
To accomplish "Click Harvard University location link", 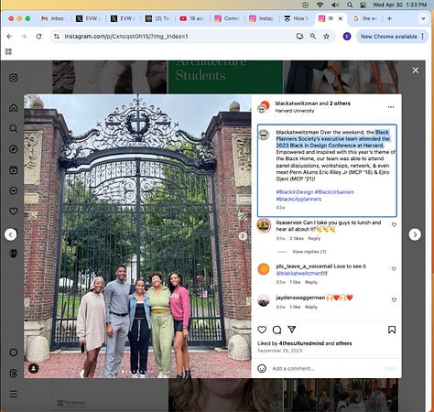I will click(295, 111).
